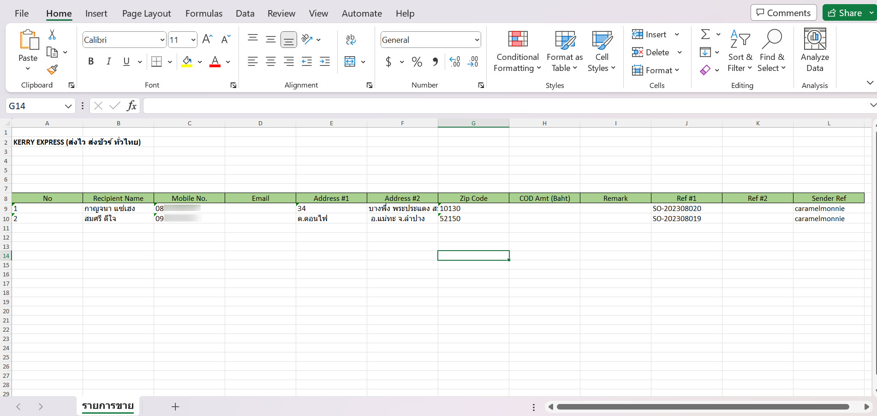Viewport: 877px width, 416px height.
Task: Click the horizontal scrollbar thumb
Action: pyautogui.click(x=703, y=407)
